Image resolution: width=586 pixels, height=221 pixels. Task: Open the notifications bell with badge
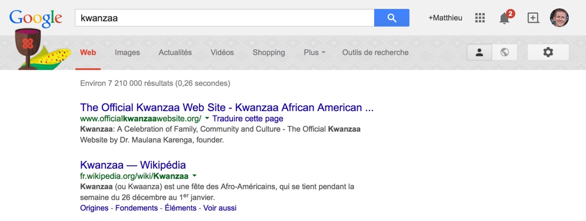tap(506, 18)
